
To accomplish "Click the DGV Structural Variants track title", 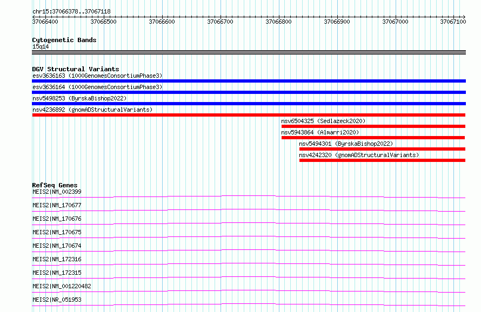I will tap(76, 69).
